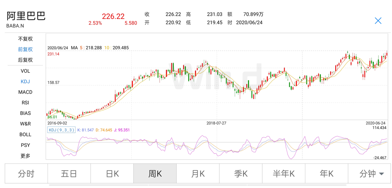Click the MA 5 value 218.288
The width and height of the screenshot is (392, 188).
pos(93,48)
